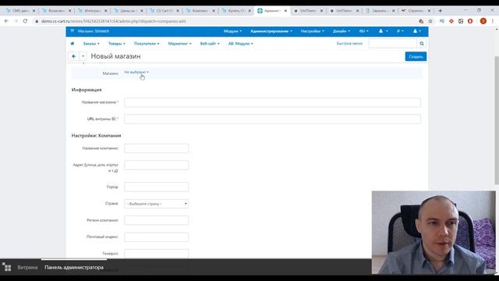Screen dimensions: 499x281
Task: Click the Почтовый индекс input field
Action: (x=156, y=237)
